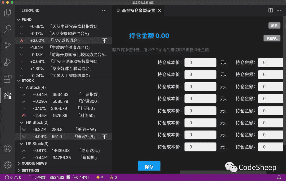Pin 腾讯控股 stock to top

(105, 136)
